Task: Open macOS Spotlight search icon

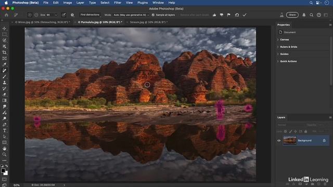Action: coord(311,3)
